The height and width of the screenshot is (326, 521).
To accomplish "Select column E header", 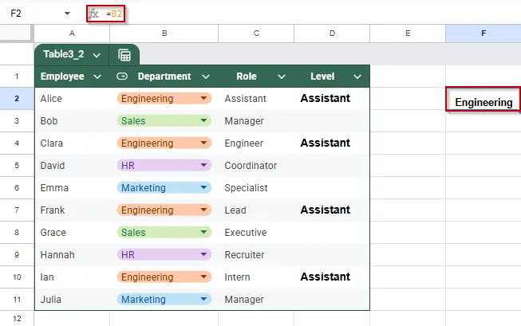I will [408, 33].
